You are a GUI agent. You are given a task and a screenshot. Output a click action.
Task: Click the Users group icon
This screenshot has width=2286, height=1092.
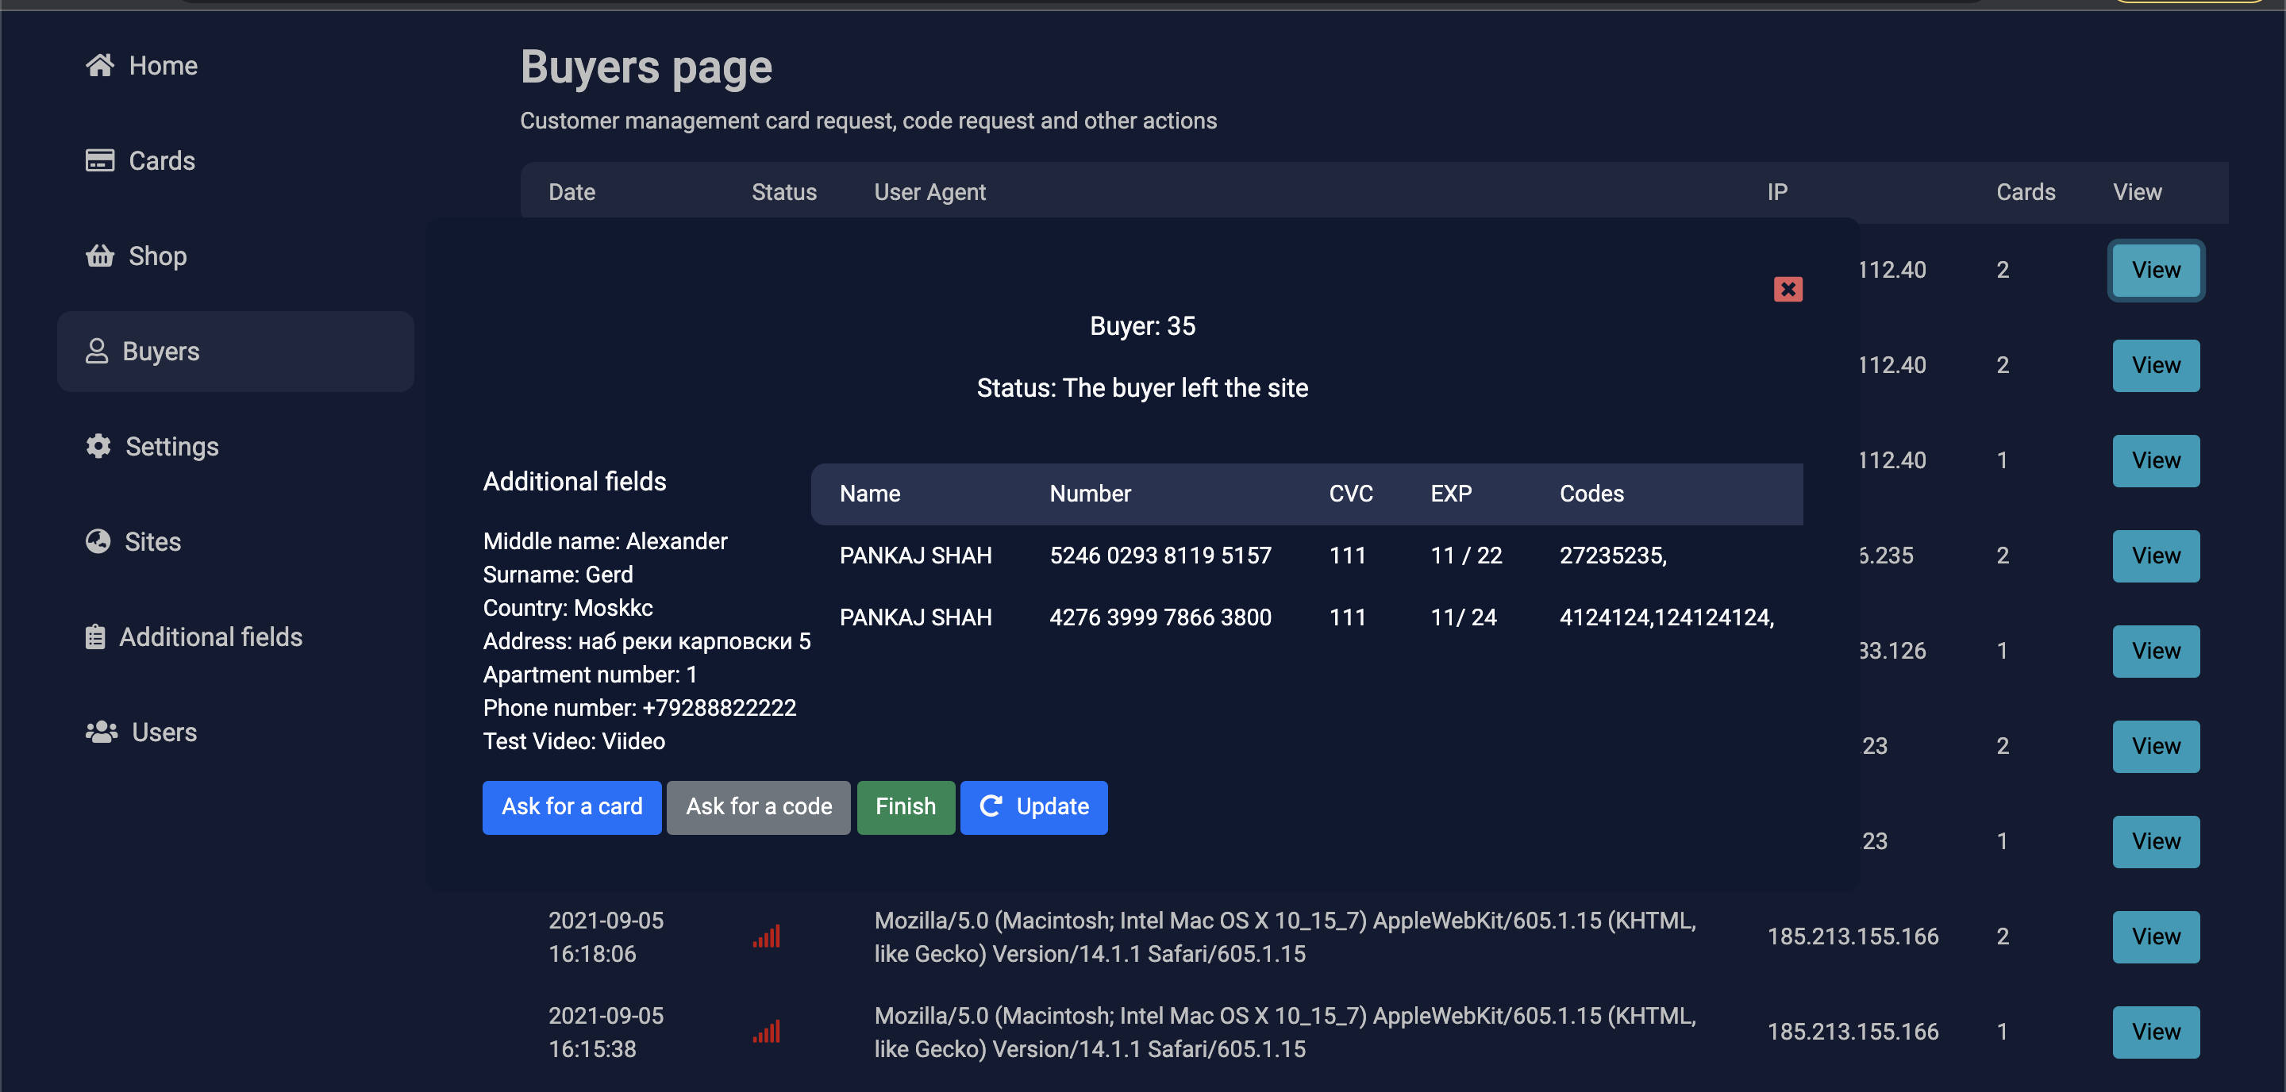pos(101,732)
